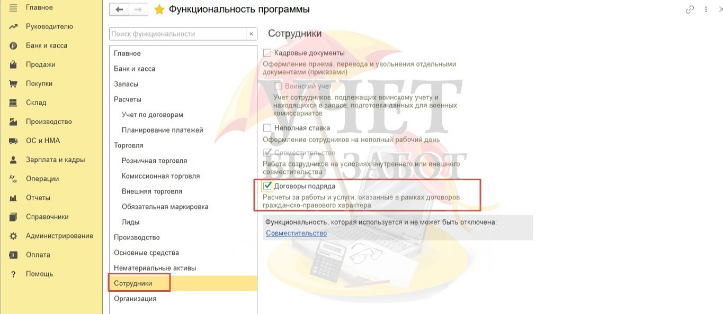723x314 pixels.
Task: Enable the Кадровые документы checkbox
Action: (267, 53)
